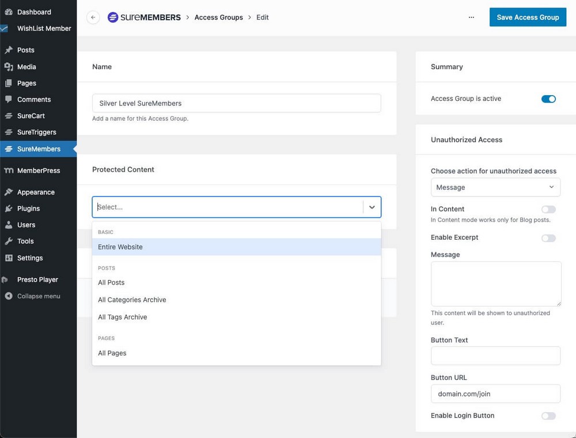Viewport: 576px width, 438px height.
Task: Choose Entire Website option
Action: tap(237, 247)
